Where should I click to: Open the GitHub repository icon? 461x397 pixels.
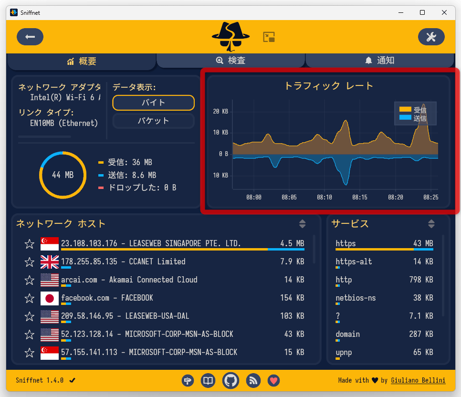click(x=230, y=380)
